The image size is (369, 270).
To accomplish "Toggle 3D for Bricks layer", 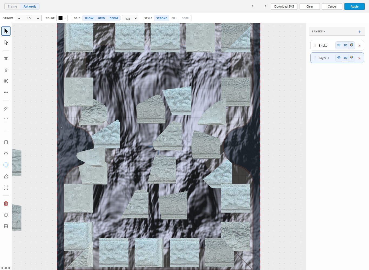I will coord(345,45).
